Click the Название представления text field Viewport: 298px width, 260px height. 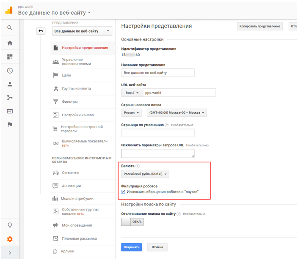click(158, 73)
